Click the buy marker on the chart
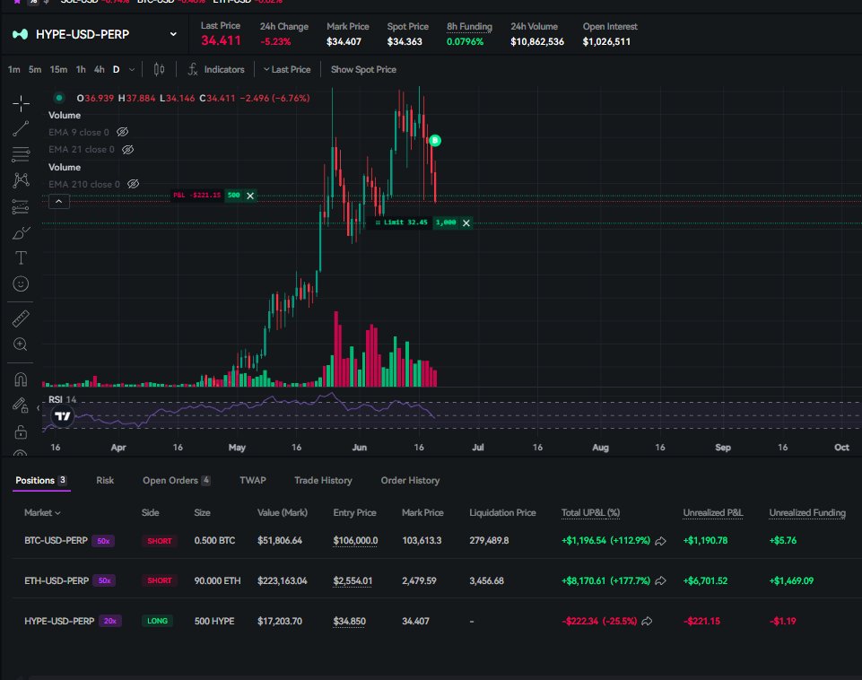This screenshot has height=680, width=862. (x=435, y=140)
